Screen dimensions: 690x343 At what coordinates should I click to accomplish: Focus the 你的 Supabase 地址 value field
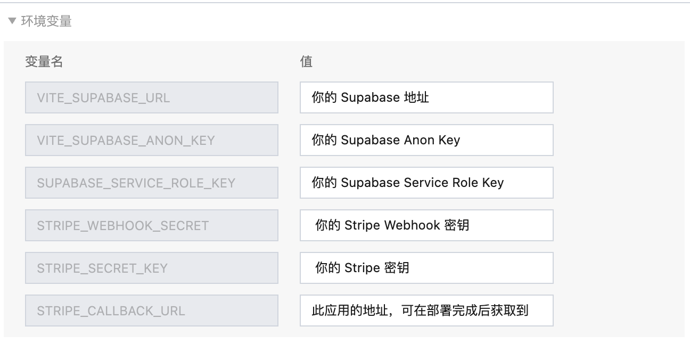(x=426, y=97)
